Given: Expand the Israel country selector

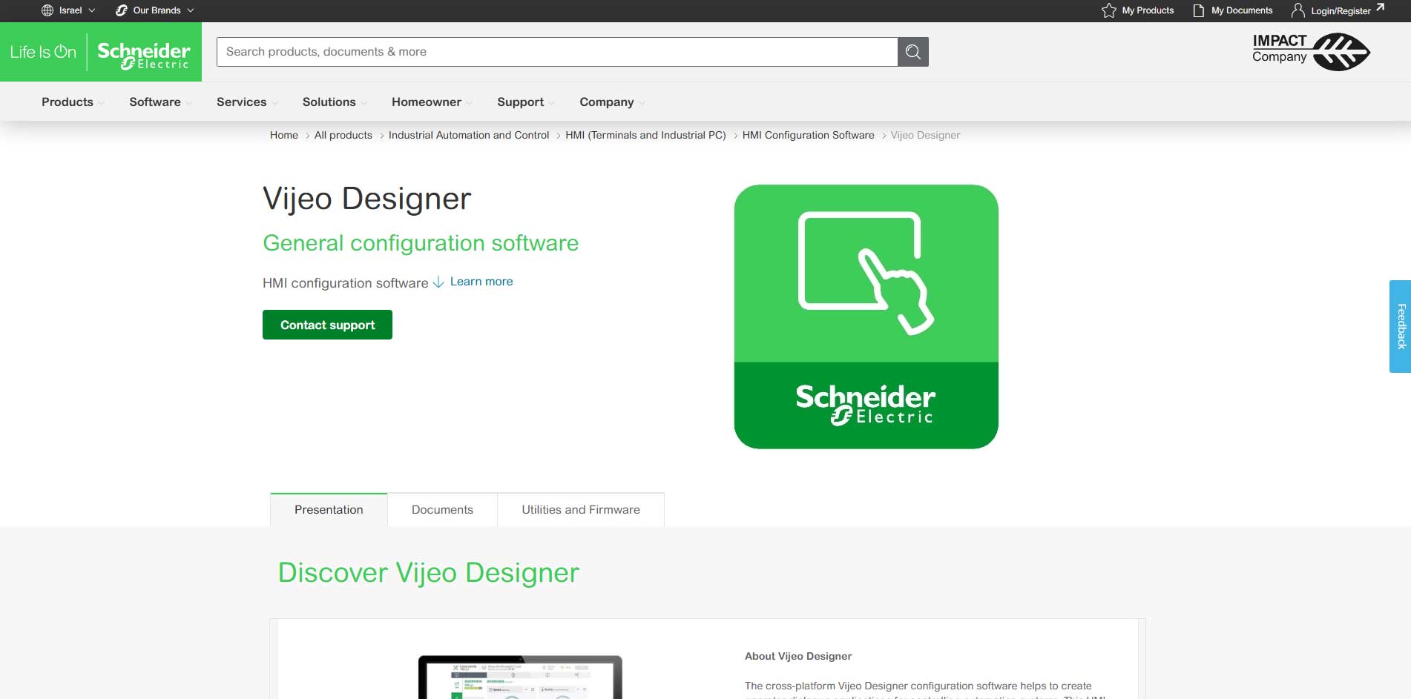Looking at the screenshot, I should tap(70, 10).
